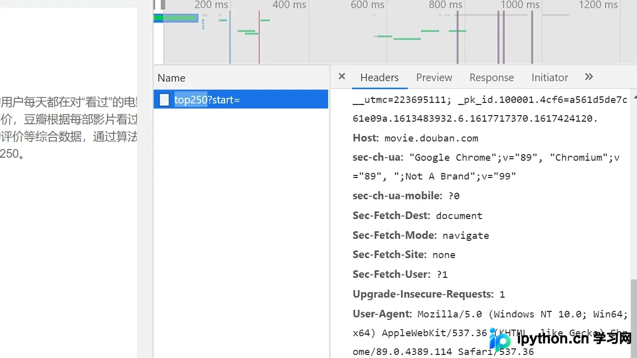Close the request details pane

342,77
